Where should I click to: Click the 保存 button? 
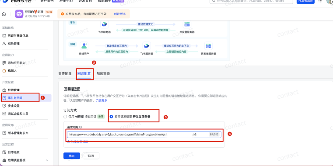[72, 156]
